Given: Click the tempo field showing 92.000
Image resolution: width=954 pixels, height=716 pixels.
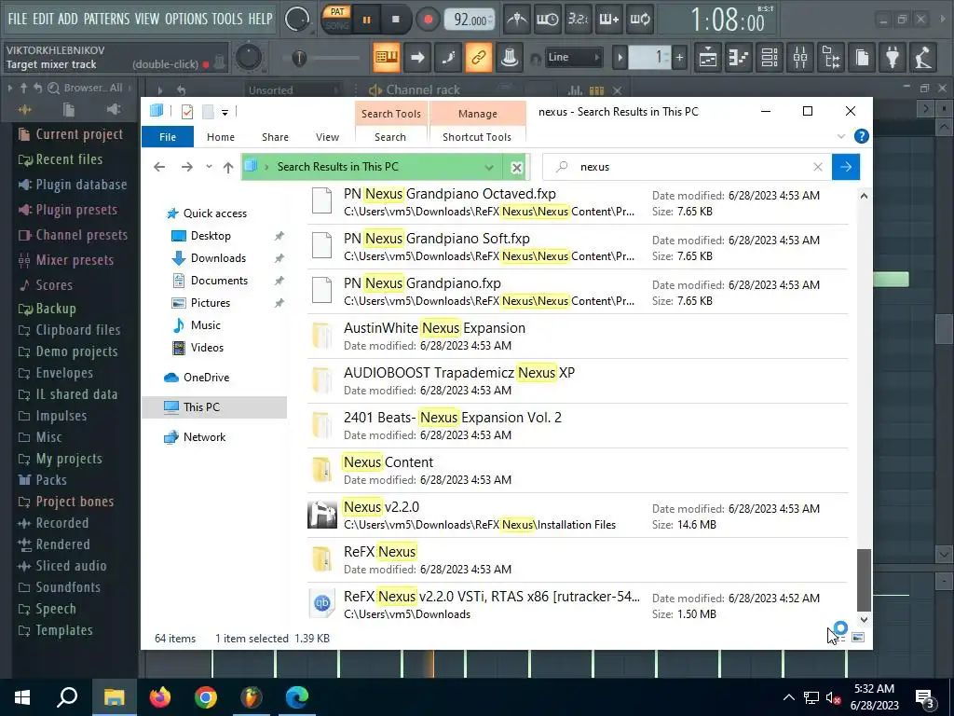Looking at the screenshot, I should pos(470,21).
